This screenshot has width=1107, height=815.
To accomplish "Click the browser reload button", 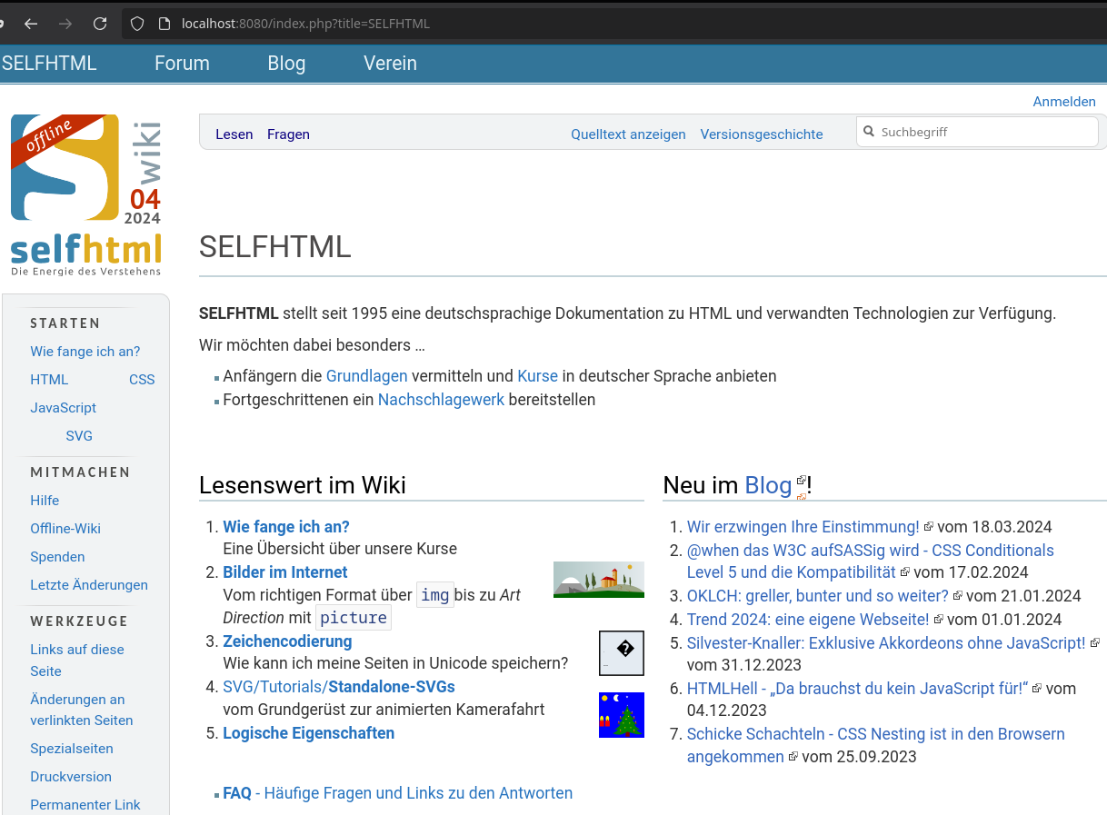I will (x=100, y=24).
